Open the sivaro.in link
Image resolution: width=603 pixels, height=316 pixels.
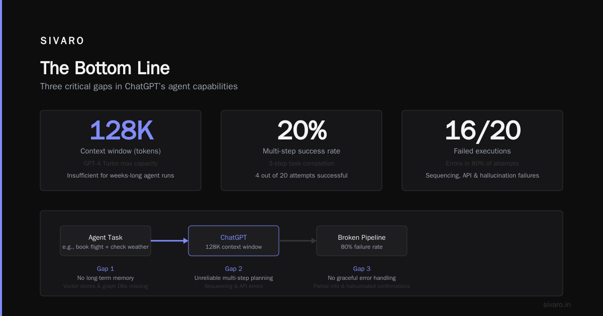557,304
